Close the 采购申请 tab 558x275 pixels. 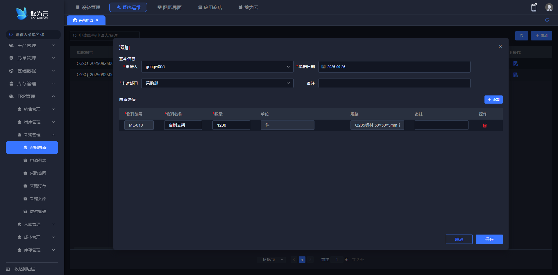click(x=97, y=20)
